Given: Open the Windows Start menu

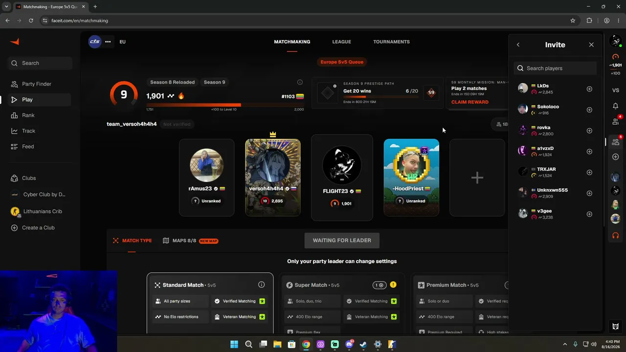Looking at the screenshot, I should point(234,344).
